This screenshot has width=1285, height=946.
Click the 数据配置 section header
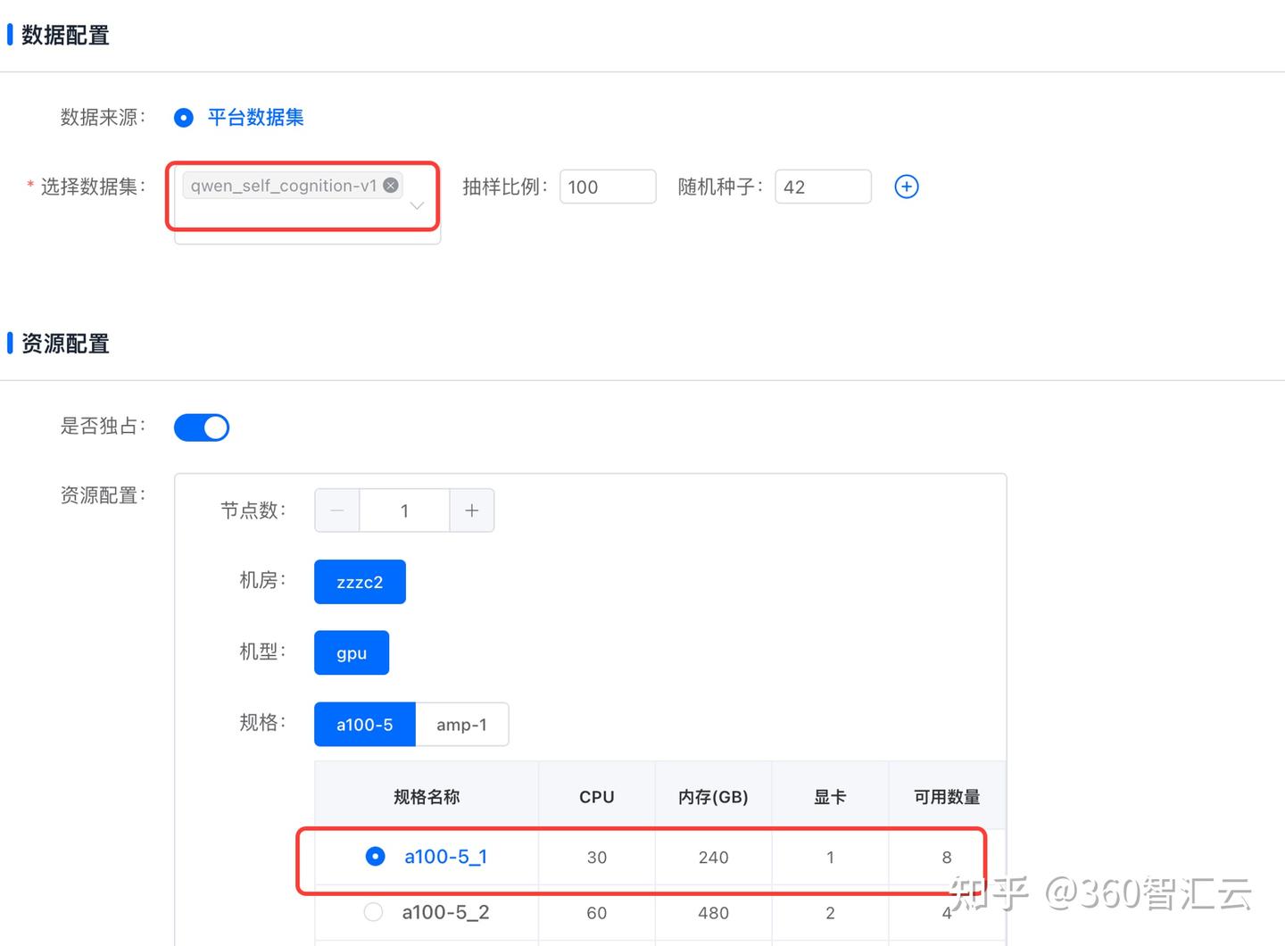click(x=64, y=35)
